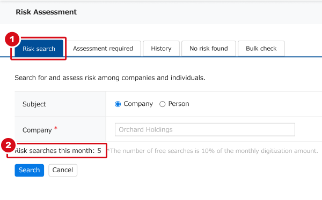Viewport: 322px width, 200px height.
Task: Click the Risk Assessment page heading
Action: coord(46,12)
